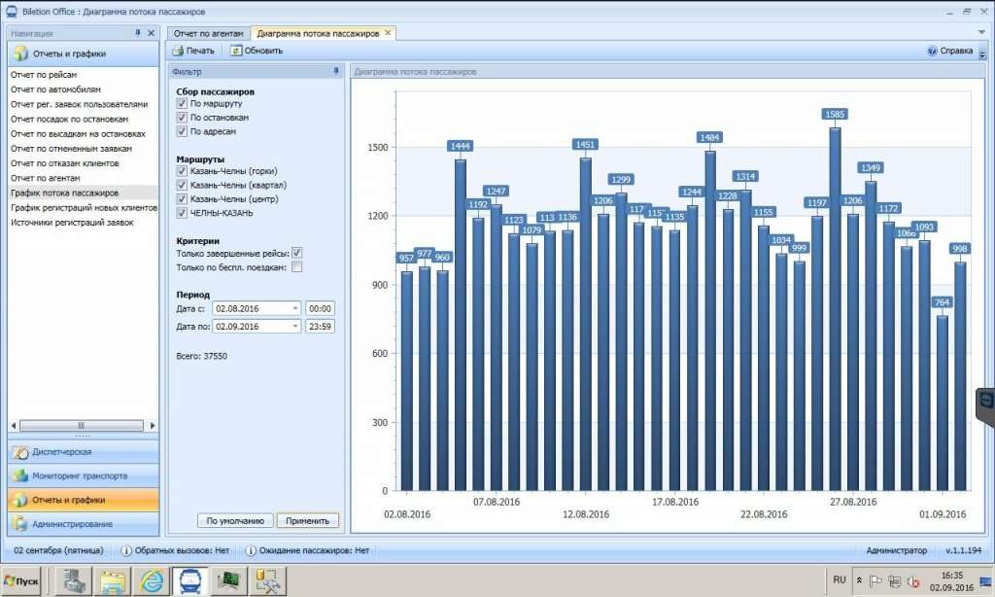Show hidden tray icons arrow

pos(859,580)
